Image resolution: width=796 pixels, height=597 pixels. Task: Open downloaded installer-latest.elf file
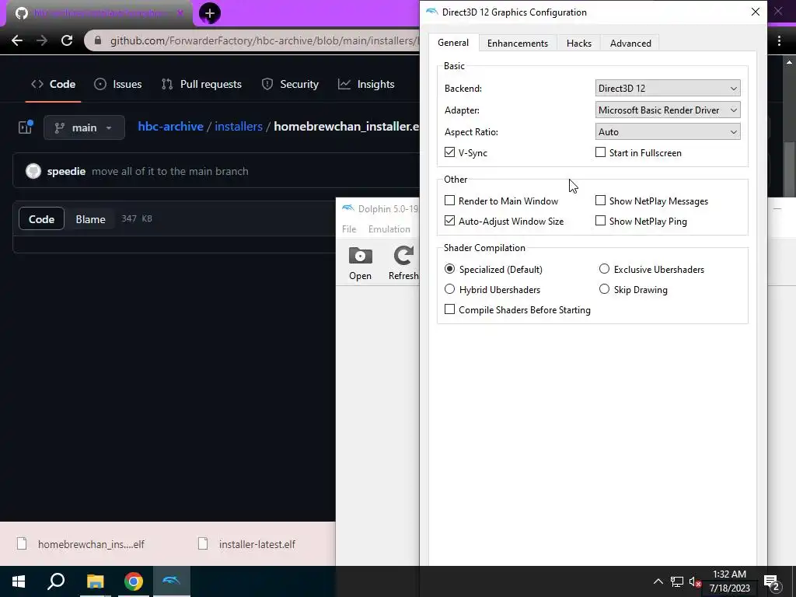pyautogui.click(x=247, y=544)
